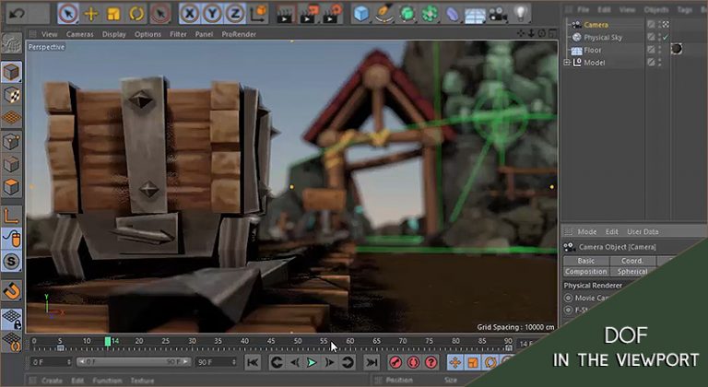Open the viewport Options menu
This screenshot has width=708, height=387.
click(147, 34)
